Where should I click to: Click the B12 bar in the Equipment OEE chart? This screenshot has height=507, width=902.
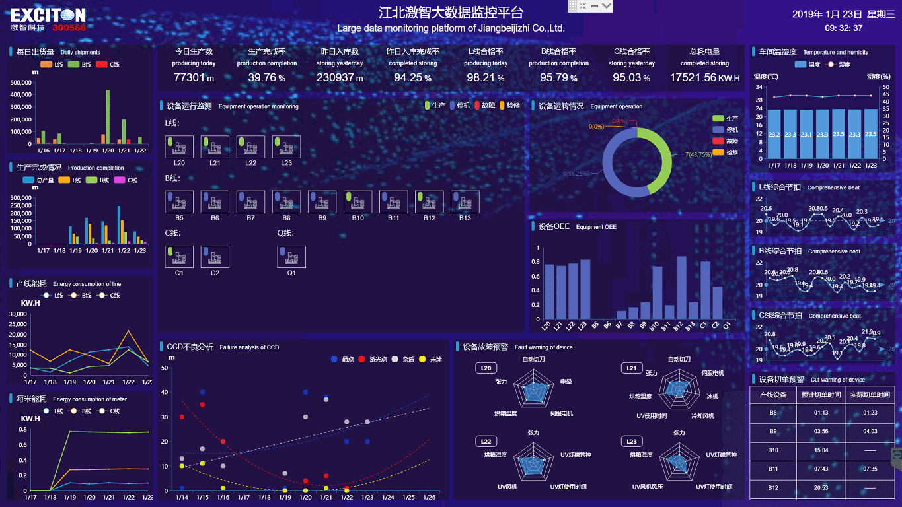point(681,288)
